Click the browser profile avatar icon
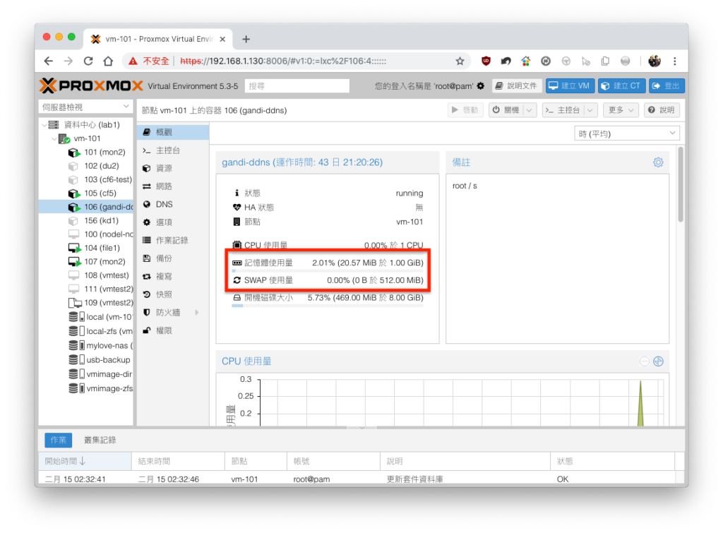 tap(655, 61)
